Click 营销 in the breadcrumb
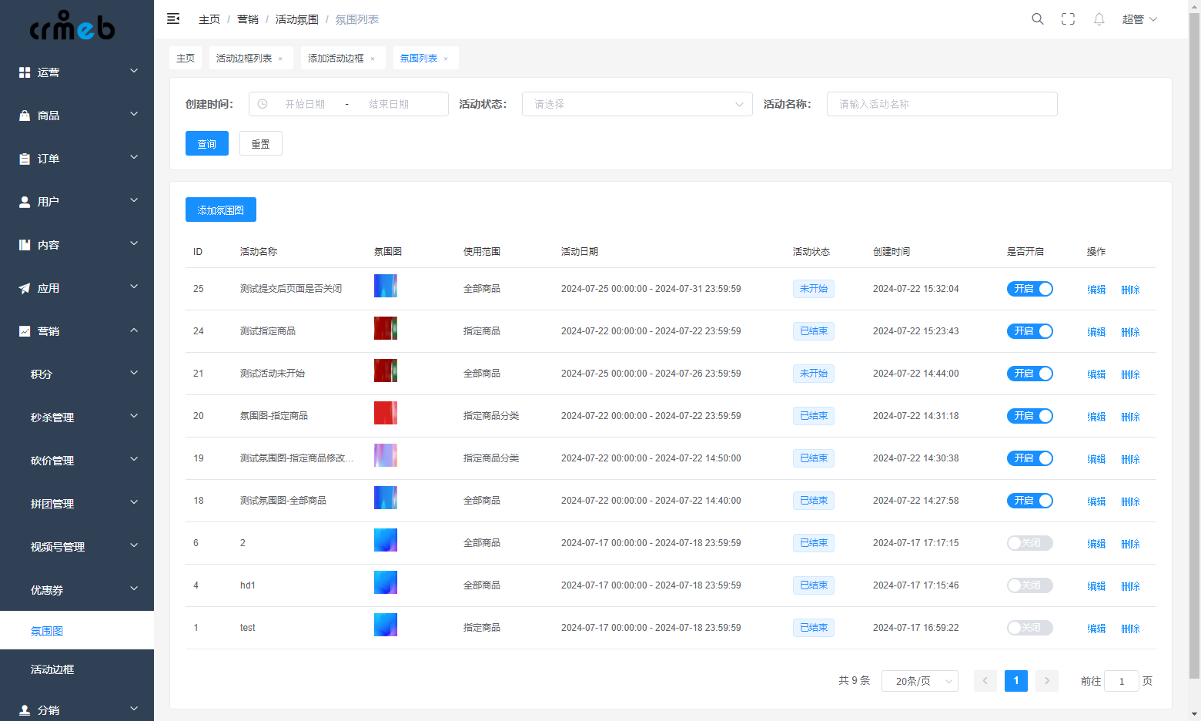Image resolution: width=1201 pixels, height=721 pixels. [248, 19]
